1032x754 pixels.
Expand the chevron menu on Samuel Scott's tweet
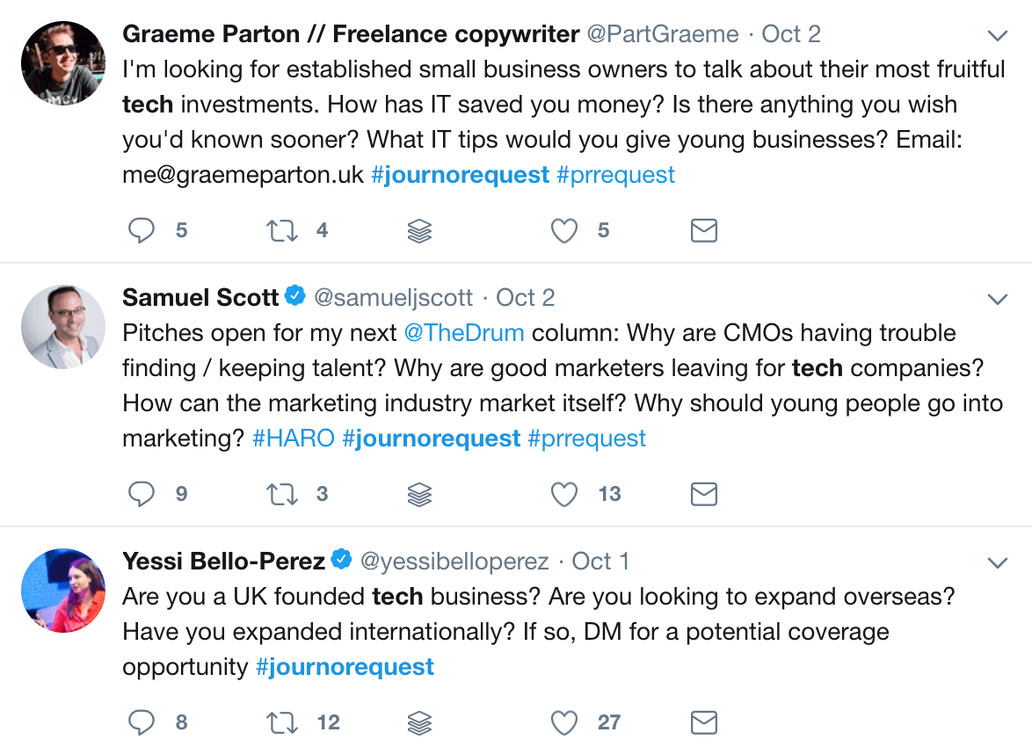(x=998, y=300)
